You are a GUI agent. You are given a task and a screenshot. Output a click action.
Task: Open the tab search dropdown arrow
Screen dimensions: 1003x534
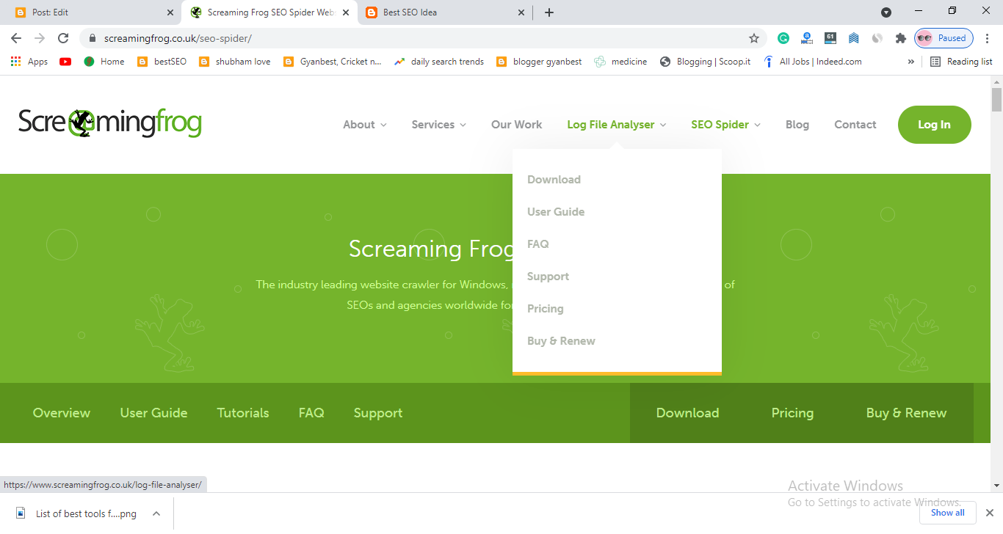(x=886, y=12)
